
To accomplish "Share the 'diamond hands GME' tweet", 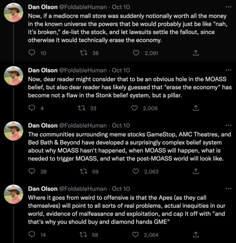I will point(195,235).
